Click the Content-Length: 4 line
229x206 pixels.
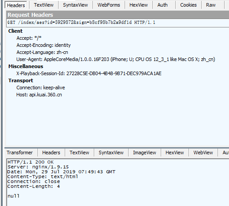pos(33,187)
